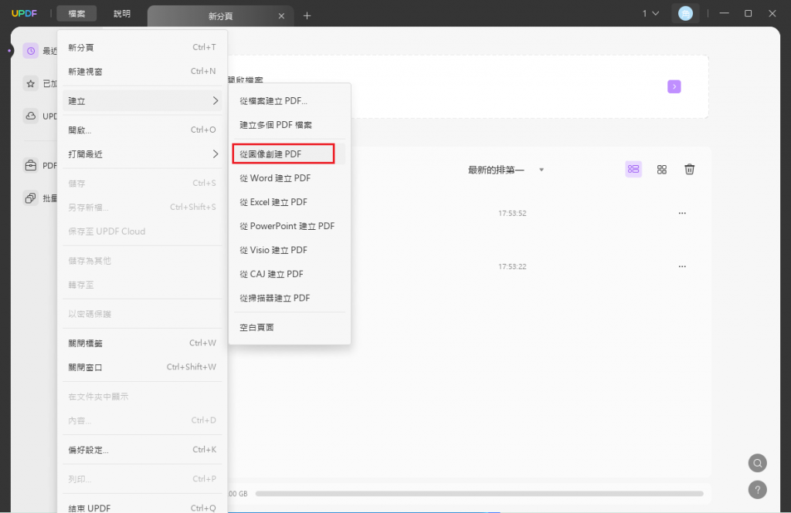This screenshot has height=513, width=791.
Task: Switch to the 新分頁 tab
Action: click(220, 16)
